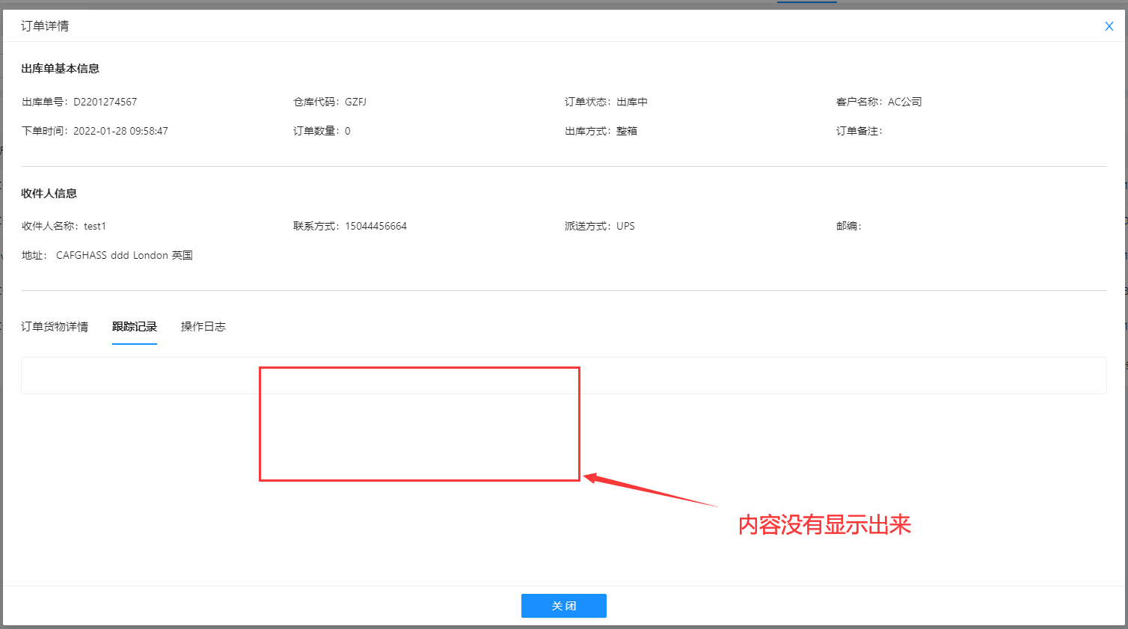Click the blue 关闭 button
The width and height of the screenshot is (1128, 629).
pyautogui.click(x=563, y=606)
